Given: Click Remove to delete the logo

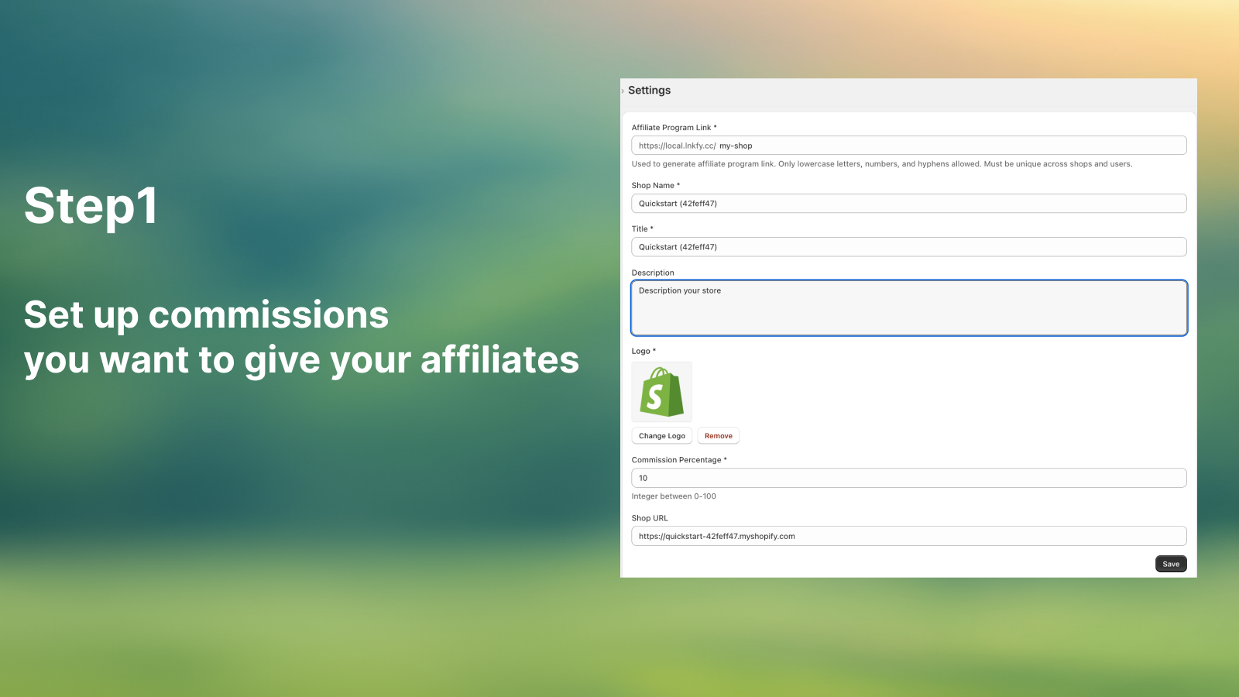Looking at the screenshot, I should point(718,435).
